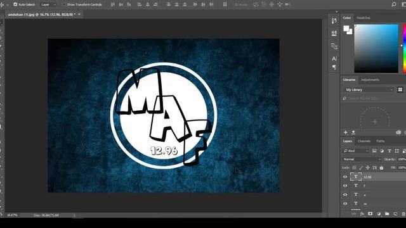Open the layer Kind filter dropdown
Viewport: 406px width, 228px height.
[x=356, y=151]
